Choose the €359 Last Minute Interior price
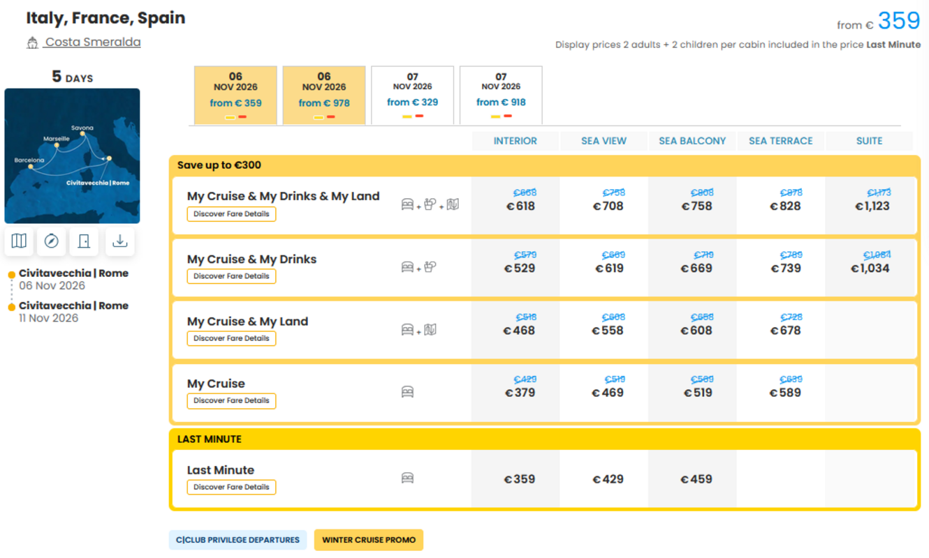Viewport: 929px width, 558px height. (520, 479)
